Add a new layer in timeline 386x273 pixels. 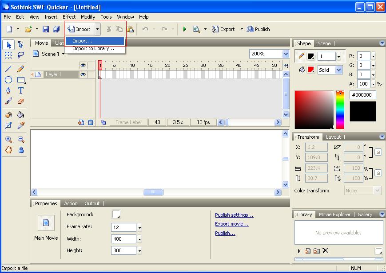(x=81, y=122)
